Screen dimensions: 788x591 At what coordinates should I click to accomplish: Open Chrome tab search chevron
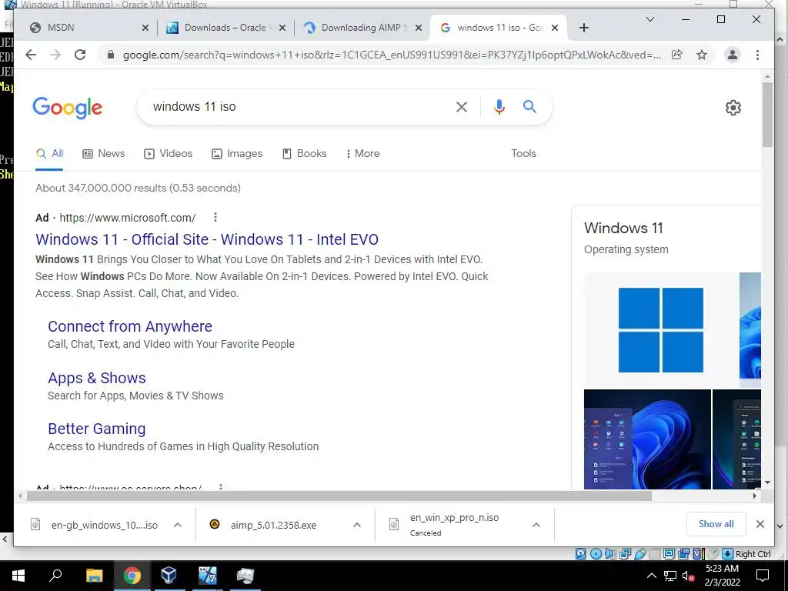point(649,19)
